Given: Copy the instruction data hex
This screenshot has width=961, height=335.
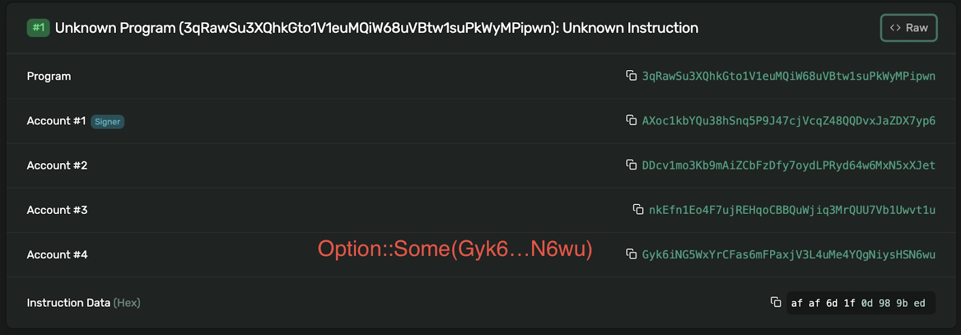Looking at the screenshot, I should tap(776, 302).
